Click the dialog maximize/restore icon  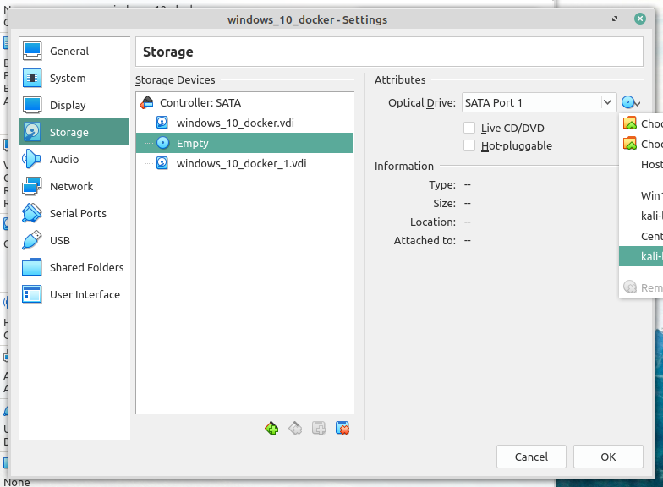(614, 19)
